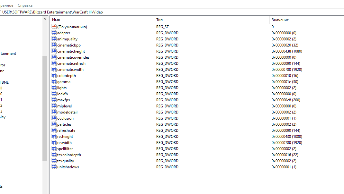Click the DWORD icon next to colordepth
The height and width of the screenshot is (194, 344).
pyautogui.click(x=54, y=75)
